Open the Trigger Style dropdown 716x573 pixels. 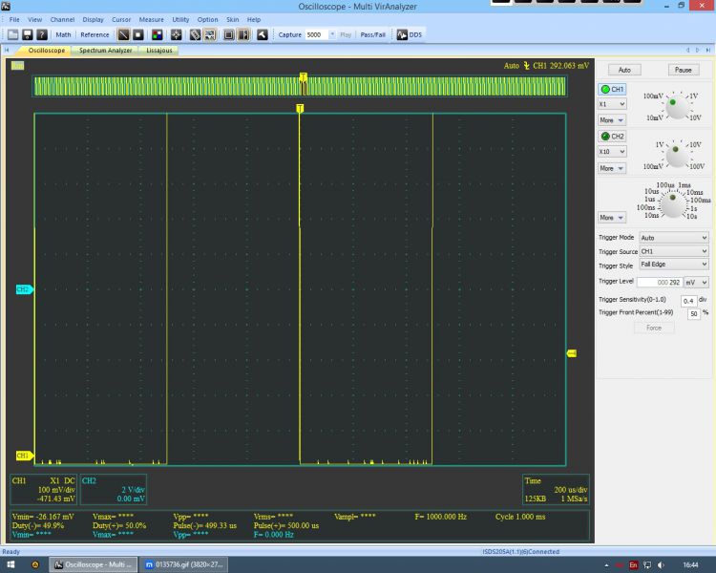click(x=674, y=265)
